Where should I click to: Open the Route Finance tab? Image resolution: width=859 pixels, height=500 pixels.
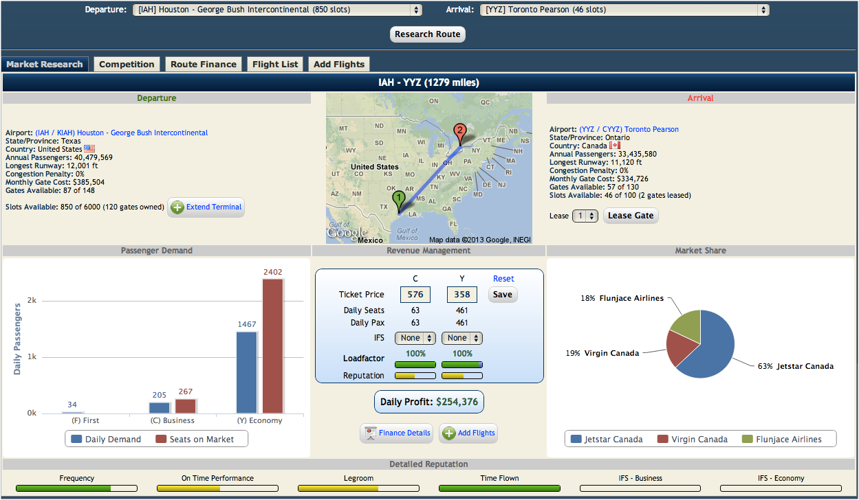click(x=204, y=64)
